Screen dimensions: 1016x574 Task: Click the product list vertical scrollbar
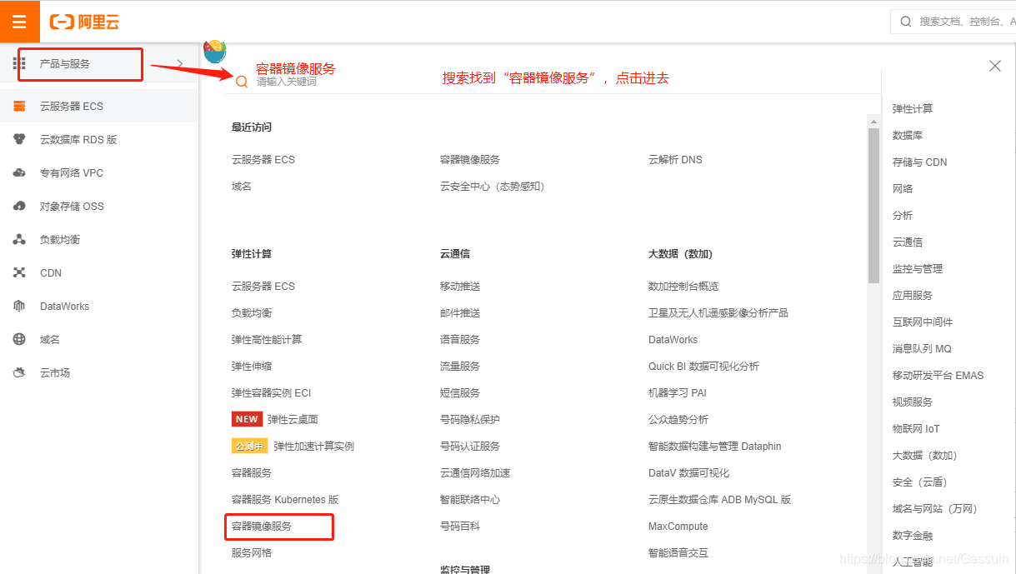873,205
